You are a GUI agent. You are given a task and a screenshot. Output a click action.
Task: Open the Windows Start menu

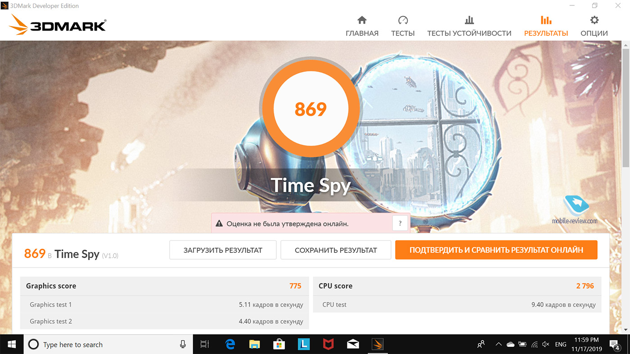[11, 345]
